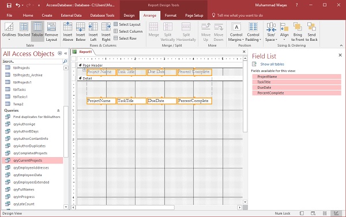Insert a row Above
The height and width of the screenshot is (217, 346).
(67, 32)
